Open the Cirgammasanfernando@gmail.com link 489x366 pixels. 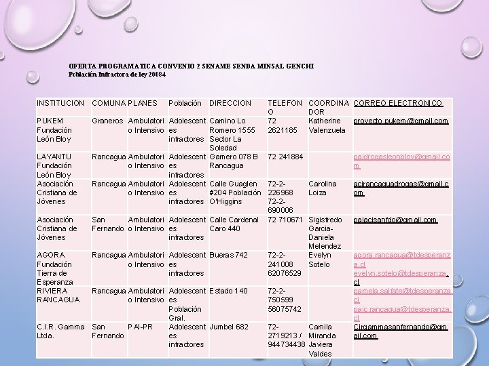click(401, 331)
